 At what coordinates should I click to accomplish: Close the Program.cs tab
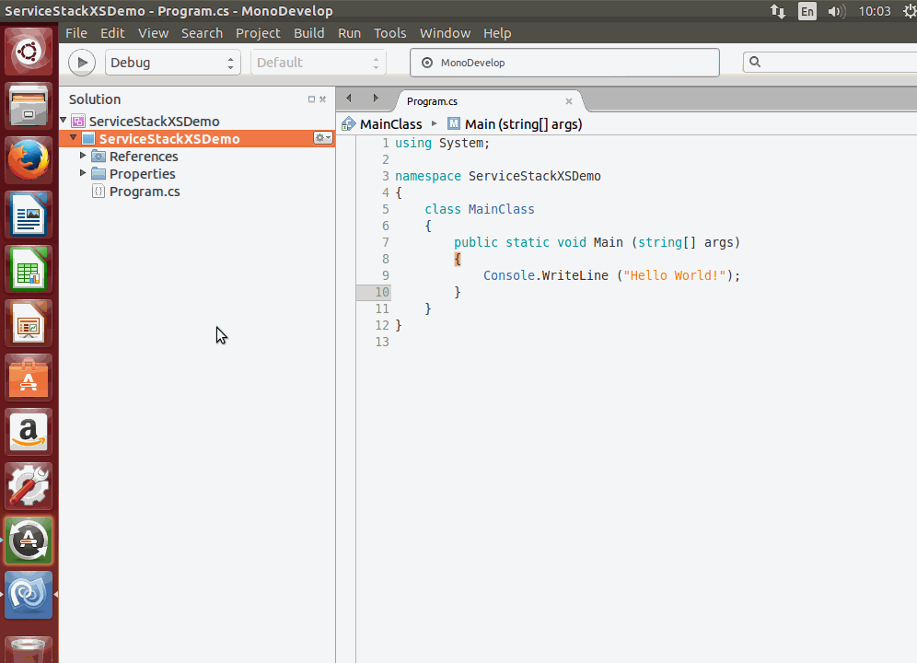pyautogui.click(x=568, y=101)
